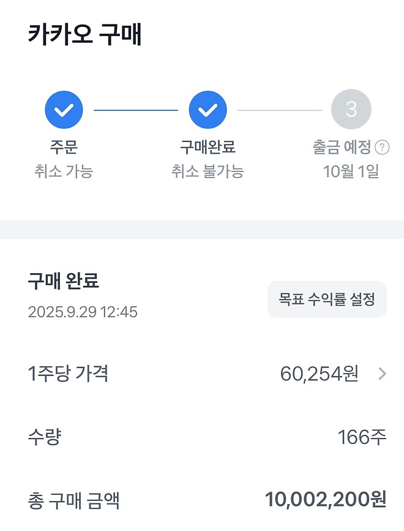The width and height of the screenshot is (404, 531).
Task: Select the 취소 불가능 status label
Action: tap(208, 172)
